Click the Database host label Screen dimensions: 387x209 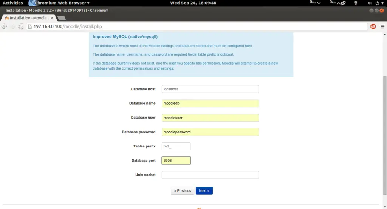(x=143, y=89)
